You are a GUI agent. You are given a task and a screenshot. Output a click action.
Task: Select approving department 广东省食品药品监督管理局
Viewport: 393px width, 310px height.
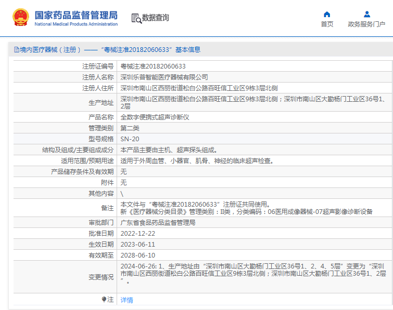(x=158, y=223)
